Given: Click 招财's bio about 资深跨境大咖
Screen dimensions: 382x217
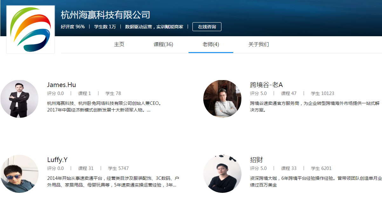Looking at the screenshot, I should pyautogui.click(x=316, y=181).
